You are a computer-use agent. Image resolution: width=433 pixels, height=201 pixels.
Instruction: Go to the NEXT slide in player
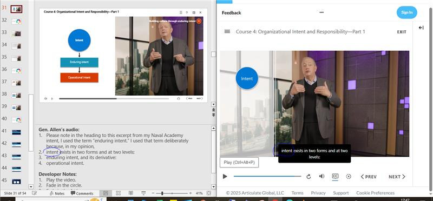[x=397, y=177]
